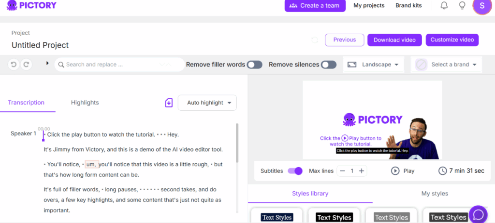Click the '7 min 31 sec' duration text
The width and height of the screenshot is (495, 223).
[467, 171]
